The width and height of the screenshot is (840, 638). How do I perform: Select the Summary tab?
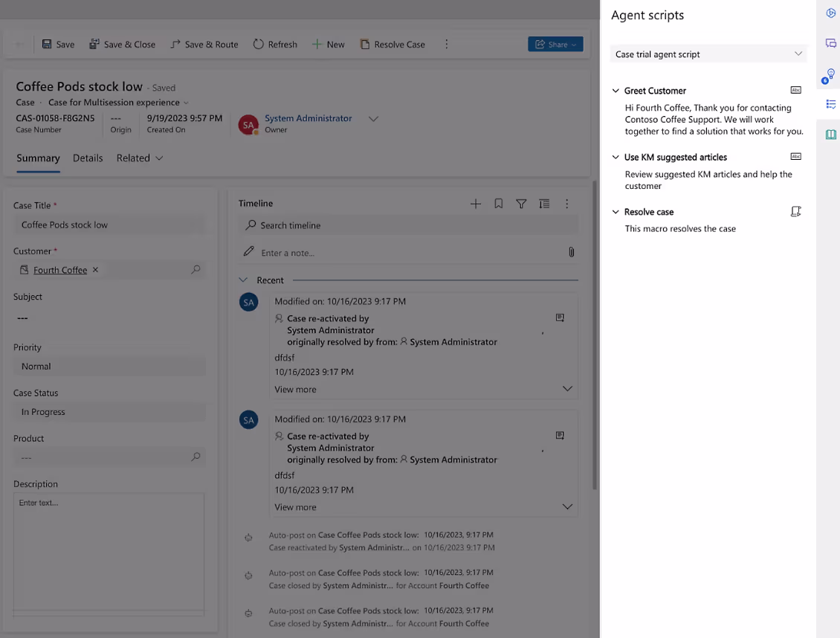[38, 158]
